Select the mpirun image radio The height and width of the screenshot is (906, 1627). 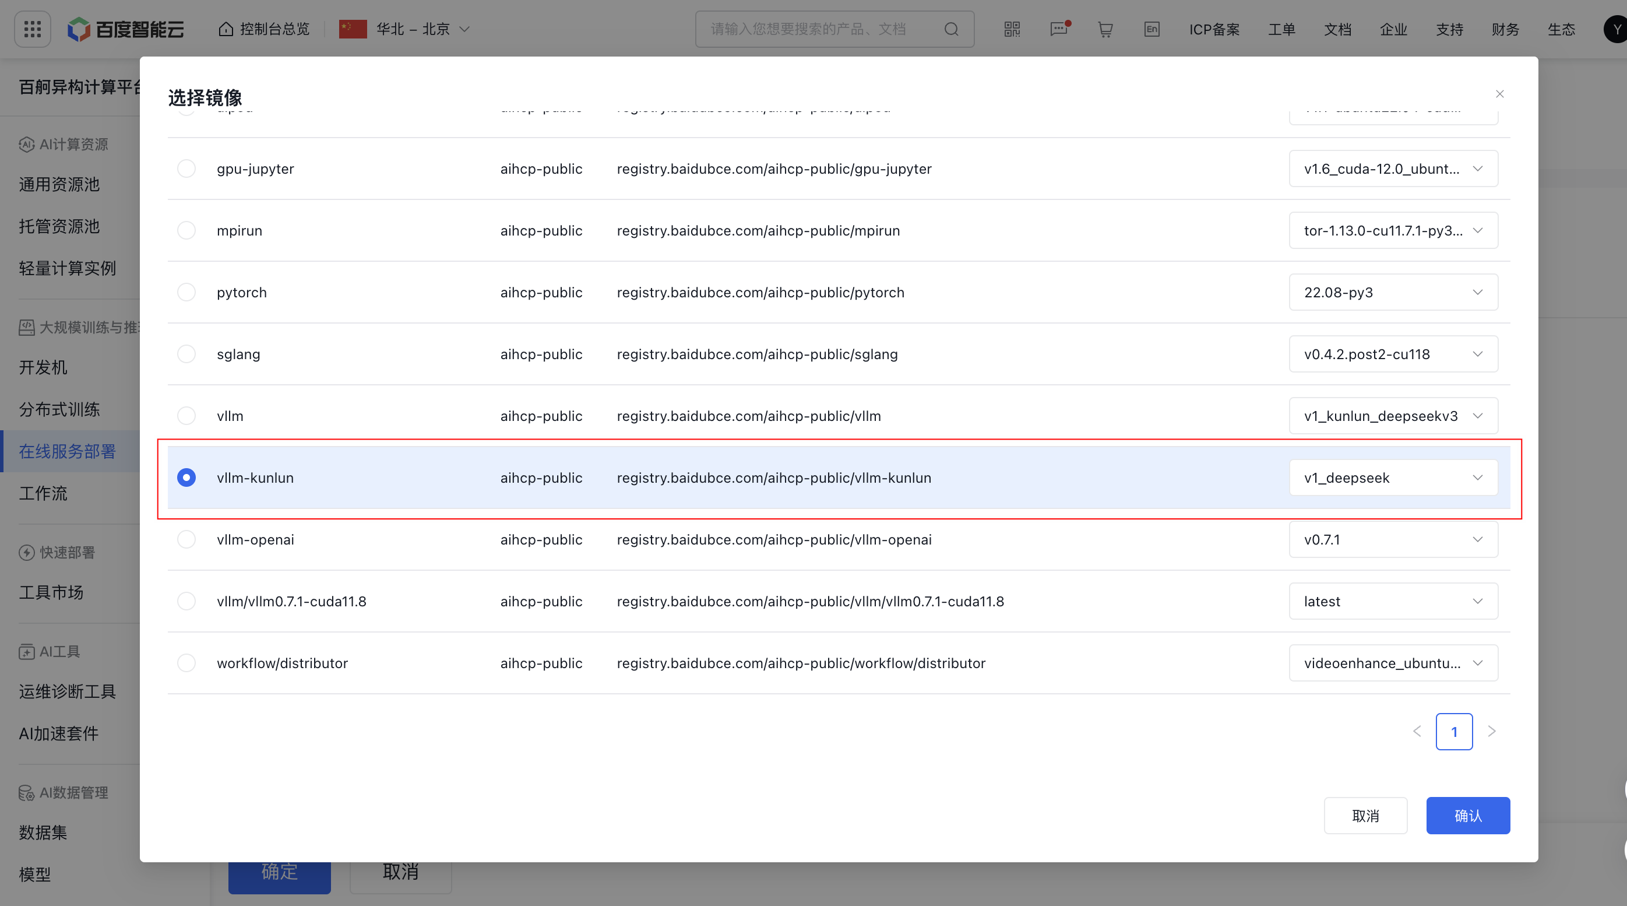point(186,230)
